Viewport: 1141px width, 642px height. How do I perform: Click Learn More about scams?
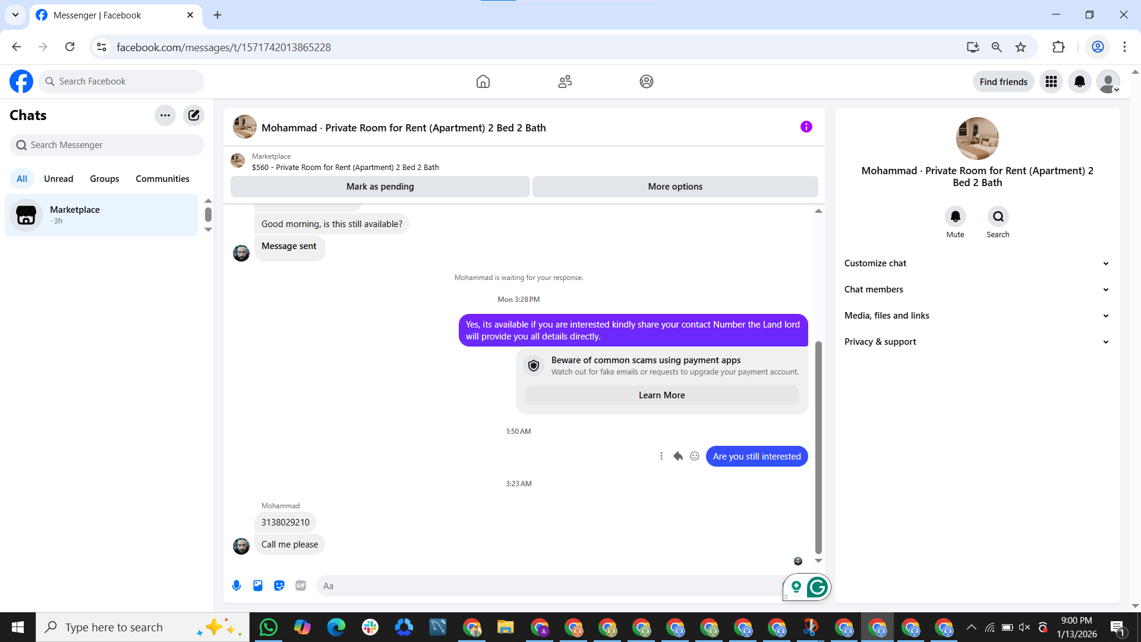pyautogui.click(x=661, y=395)
